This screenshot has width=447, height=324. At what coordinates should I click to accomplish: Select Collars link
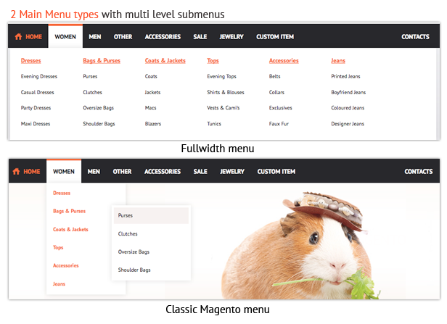[x=276, y=92]
